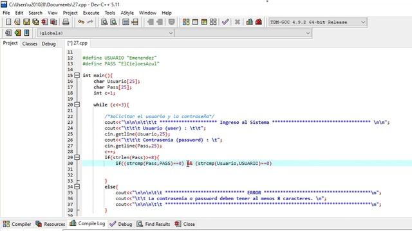The width and height of the screenshot is (412, 231).
Task: Click the green toggle bookmark icon
Action: tap(17, 33)
